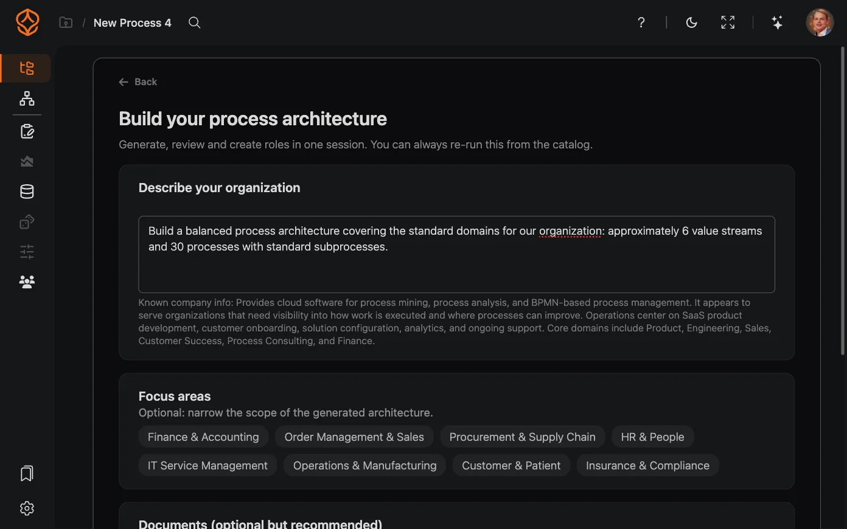
Task: Open users group sidebar icon
Action: 27,282
